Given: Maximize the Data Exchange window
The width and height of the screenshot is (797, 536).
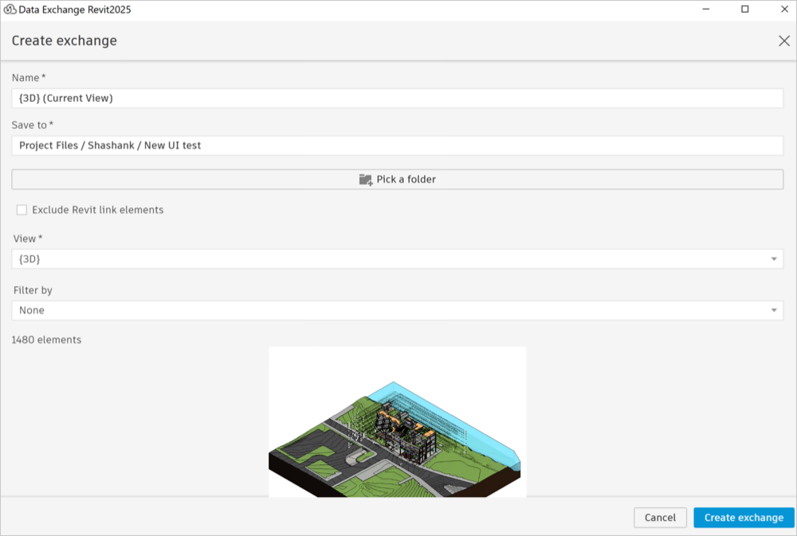Looking at the screenshot, I should [744, 9].
